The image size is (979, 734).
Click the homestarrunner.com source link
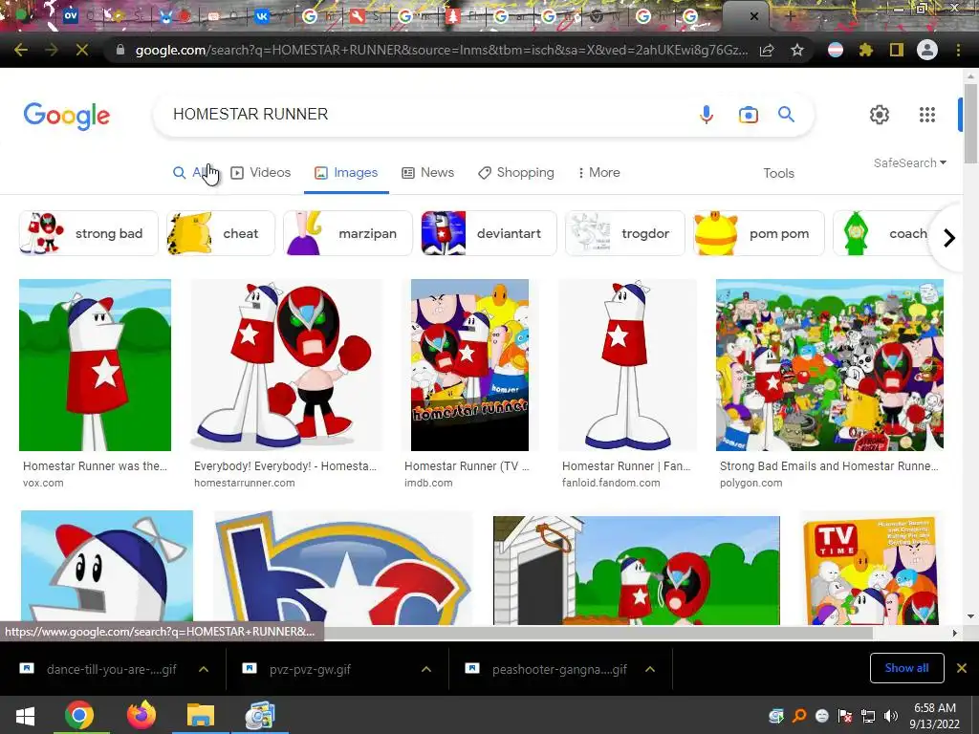pyautogui.click(x=244, y=483)
